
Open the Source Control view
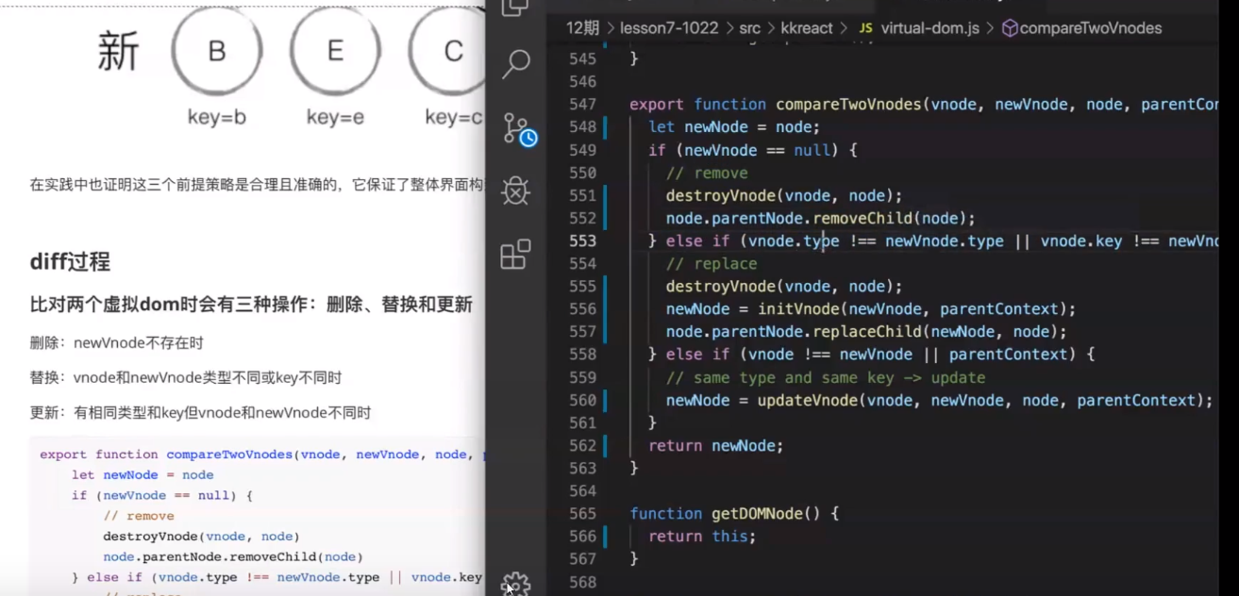[516, 127]
